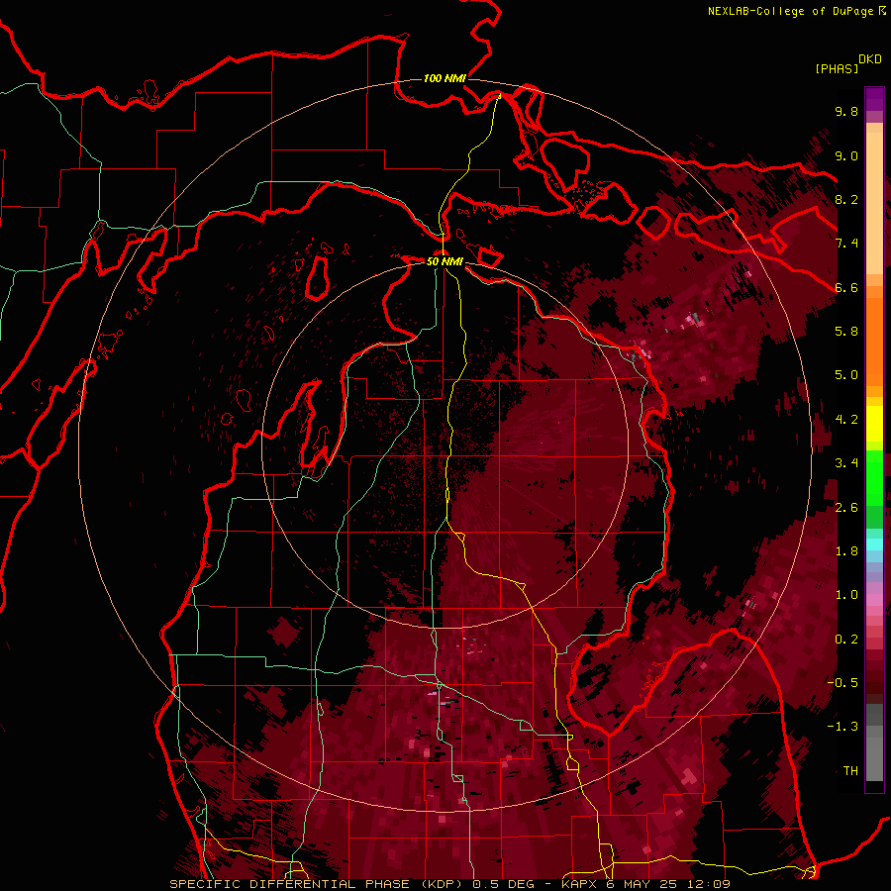Select the 9.8 value on the color scale
The image size is (891, 891).
coord(846,112)
